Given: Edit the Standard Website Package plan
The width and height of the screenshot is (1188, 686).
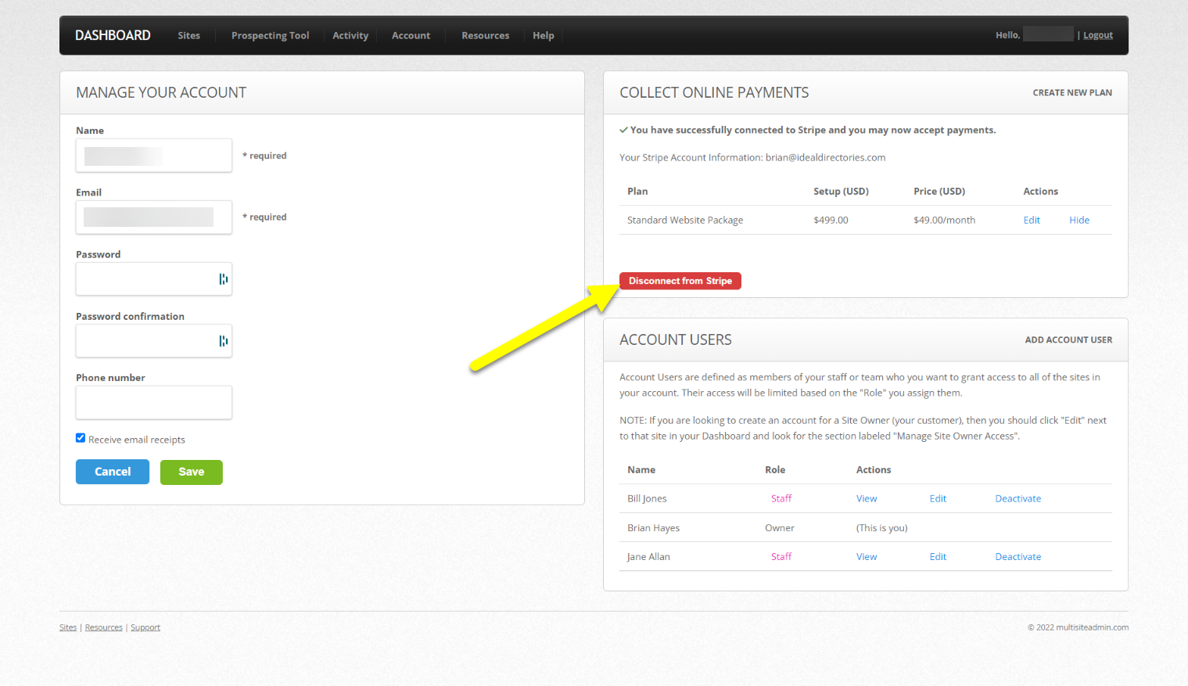Looking at the screenshot, I should [x=1032, y=220].
